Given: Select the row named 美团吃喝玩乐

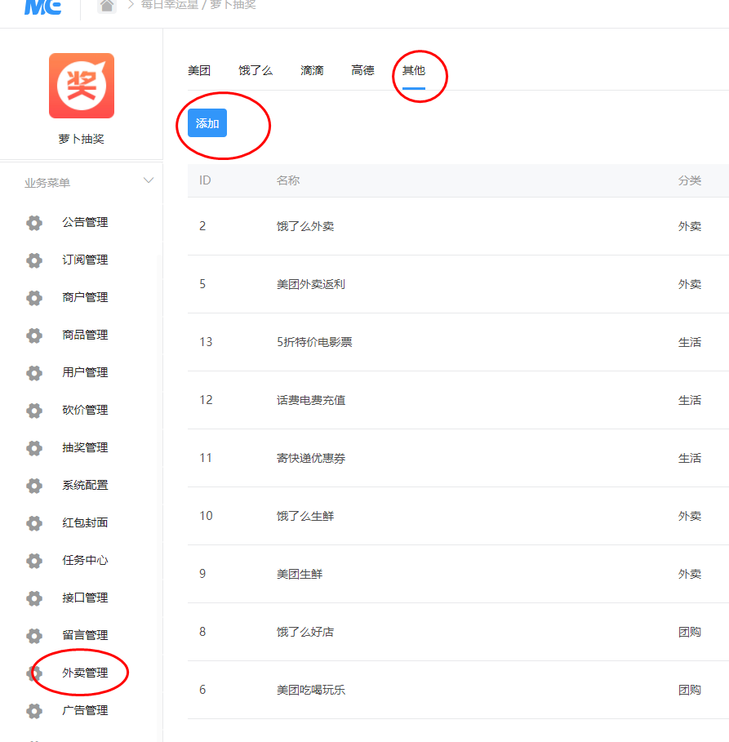Looking at the screenshot, I should point(458,690).
